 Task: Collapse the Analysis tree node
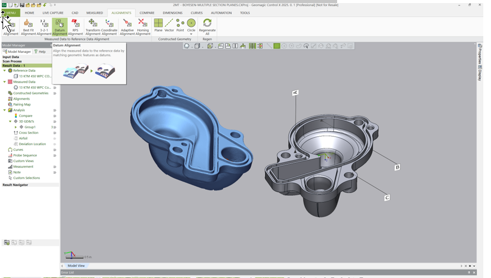coord(5,110)
